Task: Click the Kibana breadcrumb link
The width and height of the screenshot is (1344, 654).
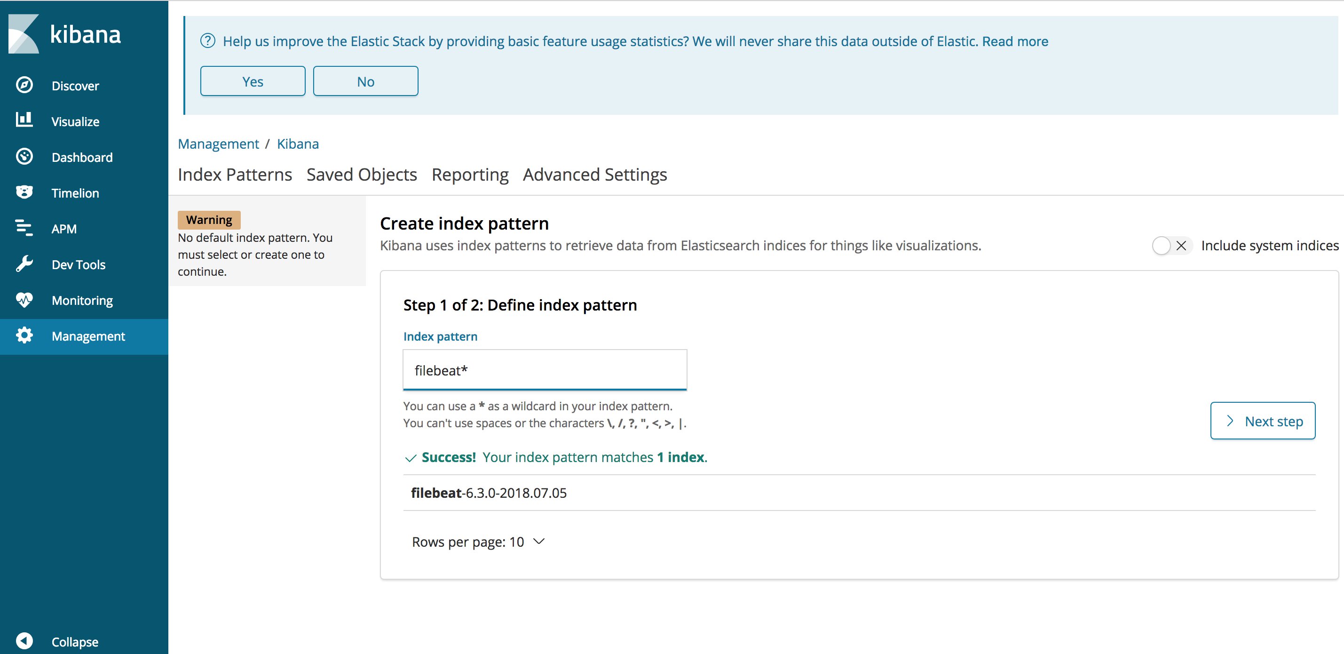Action: click(x=297, y=143)
